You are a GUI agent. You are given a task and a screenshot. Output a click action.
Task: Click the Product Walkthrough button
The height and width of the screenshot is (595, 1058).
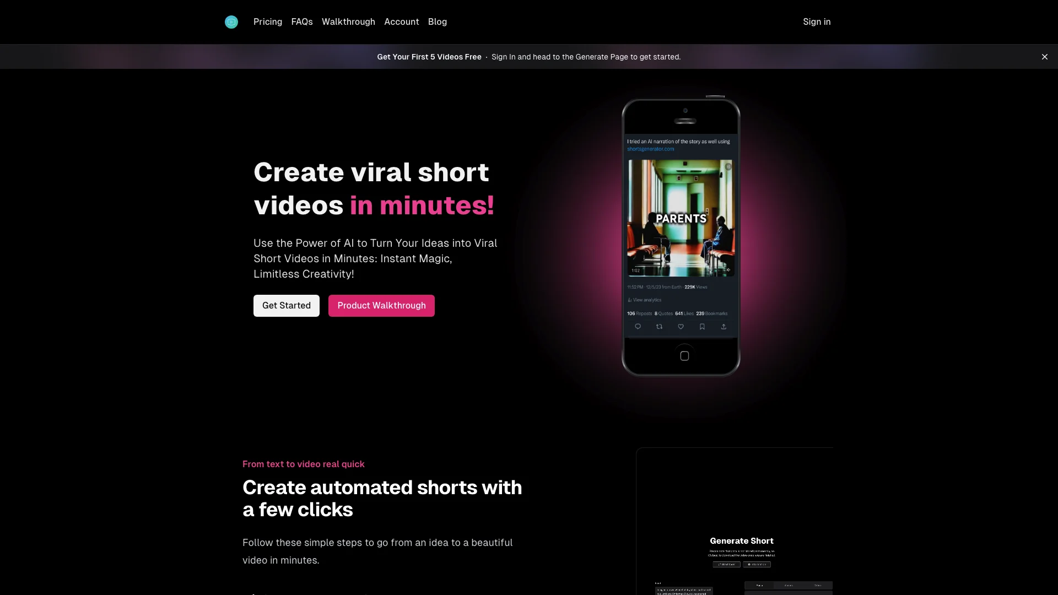coord(381,305)
